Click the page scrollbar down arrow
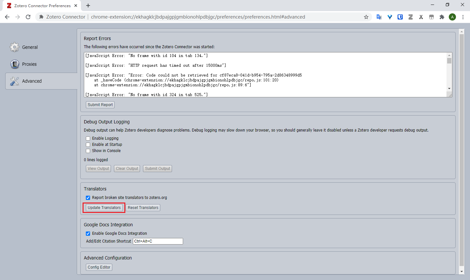Viewport: 470px width, 280px height. click(462, 272)
